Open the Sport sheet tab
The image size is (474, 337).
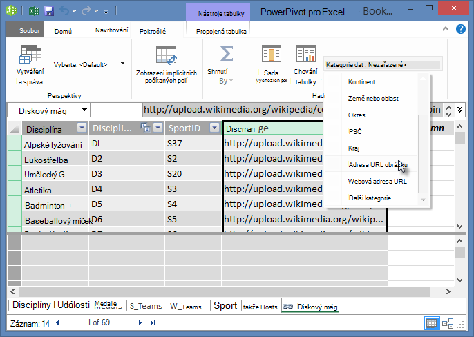(x=225, y=305)
